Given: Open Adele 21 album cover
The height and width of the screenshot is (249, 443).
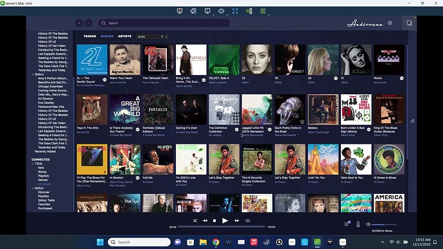Looking at the screenshot, I should coord(356,60).
